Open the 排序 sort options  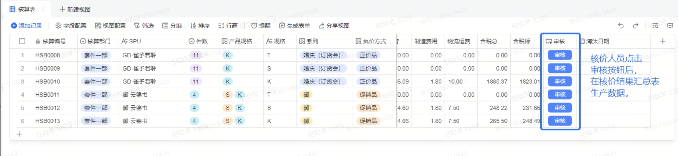click(x=200, y=26)
